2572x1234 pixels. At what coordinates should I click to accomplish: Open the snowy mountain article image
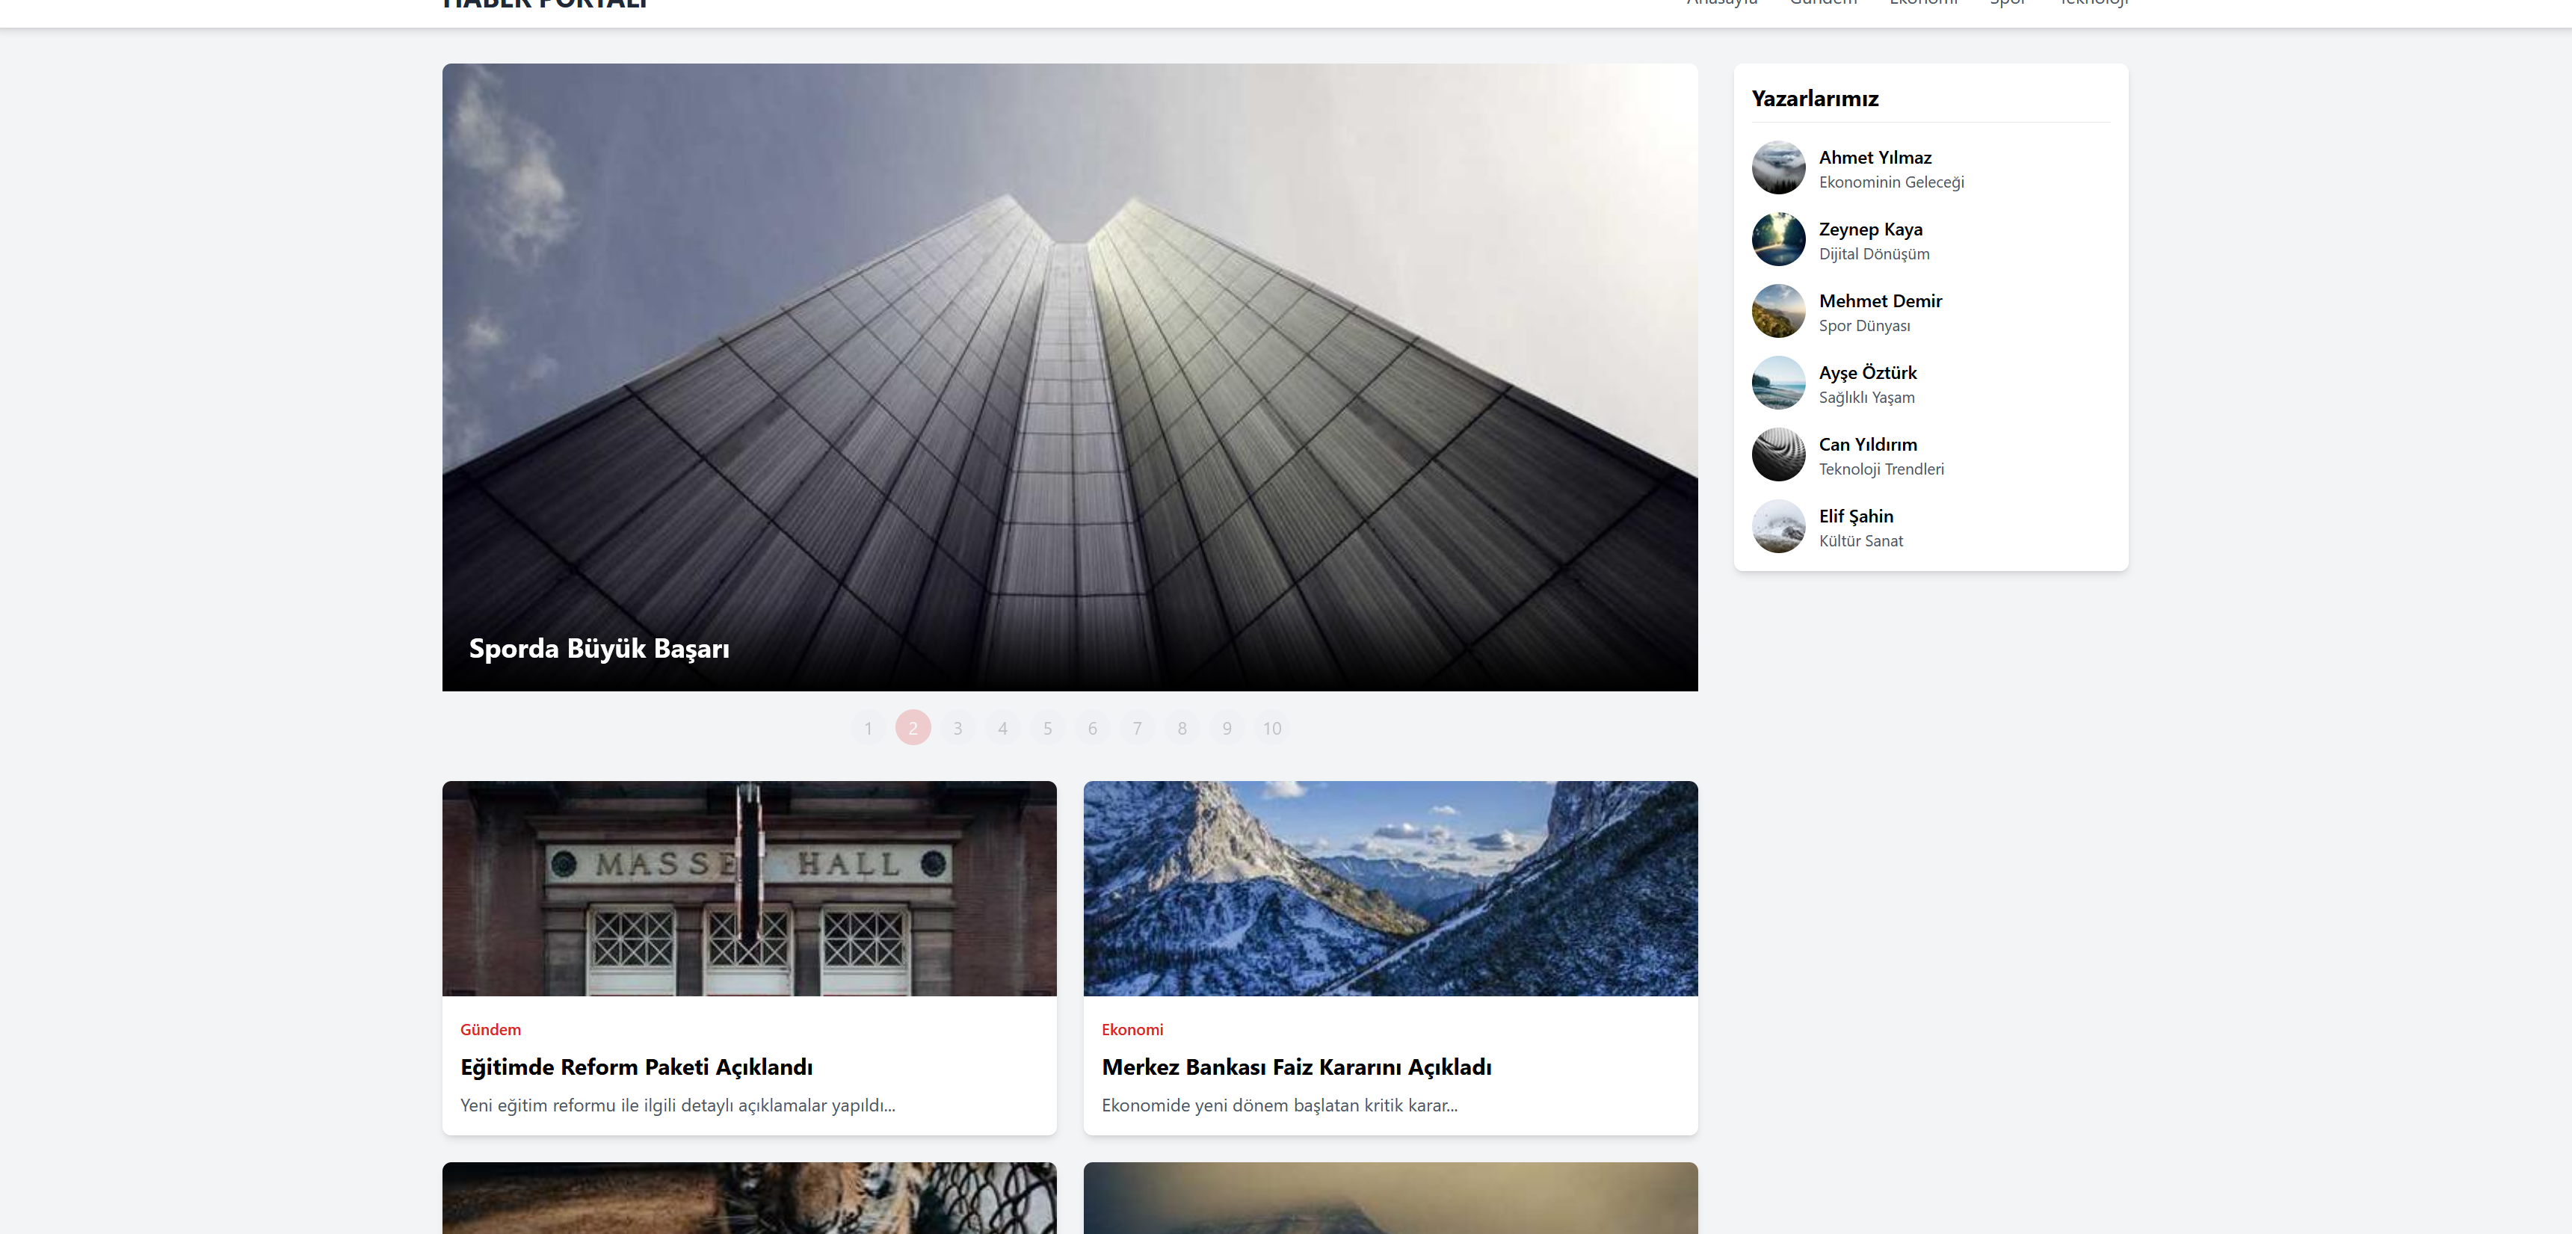[x=1390, y=889]
